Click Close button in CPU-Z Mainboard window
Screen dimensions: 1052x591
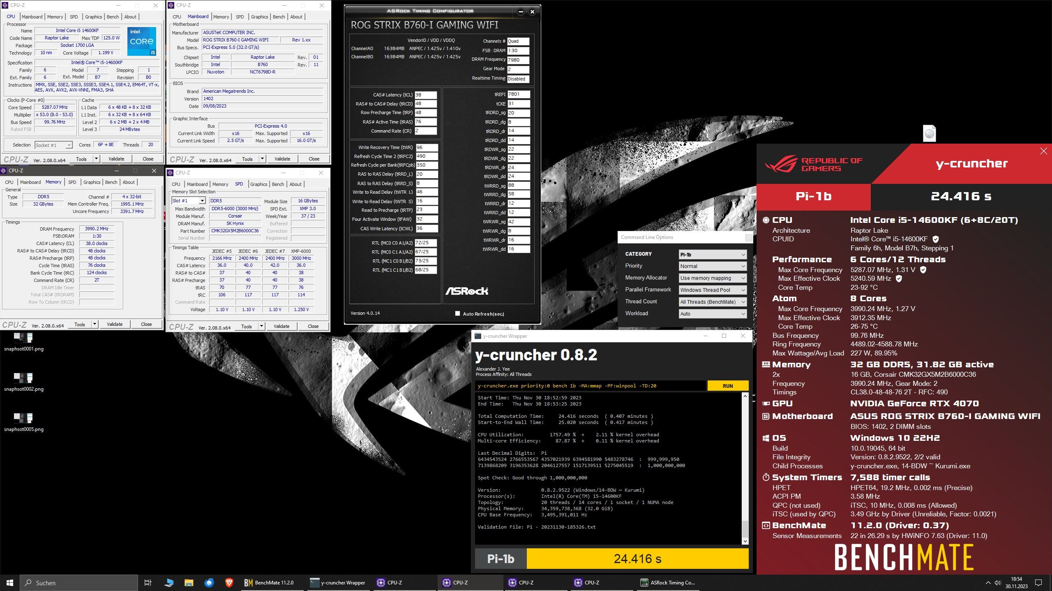click(x=314, y=159)
